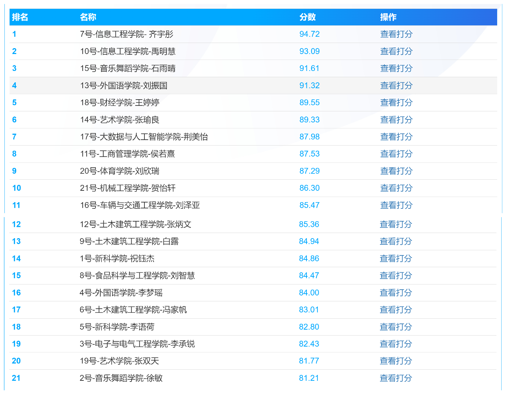Click 查看打分 for rank 1 齐宇彤

click(396, 34)
